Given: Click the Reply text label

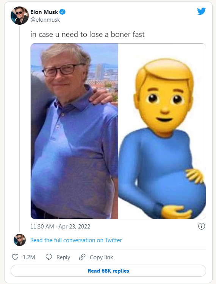Looking at the screenshot, I should [63, 257].
